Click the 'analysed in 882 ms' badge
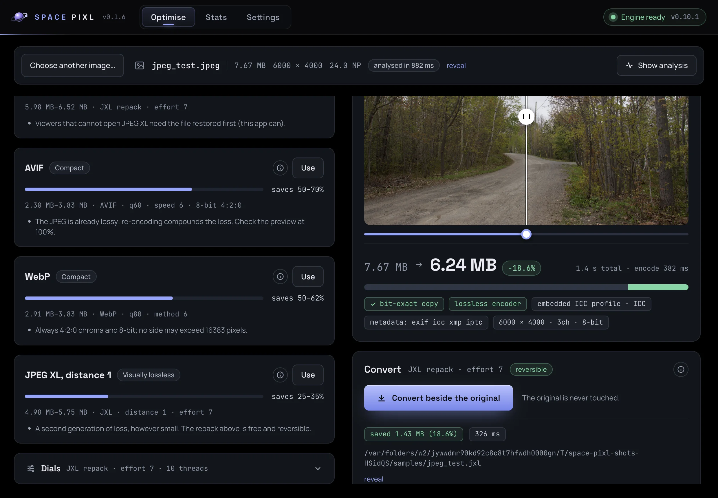This screenshot has width=718, height=498. (404, 65)
